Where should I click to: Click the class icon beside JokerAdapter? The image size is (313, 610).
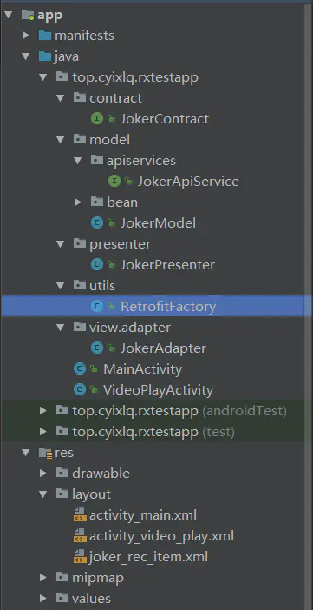pyautogui.click(x=97, y=348)
